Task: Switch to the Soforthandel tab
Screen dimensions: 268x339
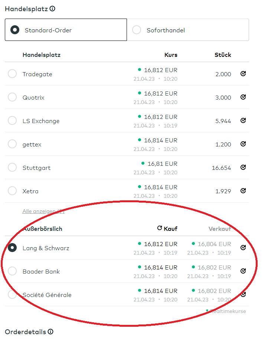Action: (x=188, y=30)
